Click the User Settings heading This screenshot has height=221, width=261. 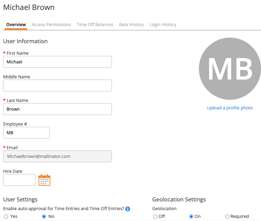click(x=20, y=200)
